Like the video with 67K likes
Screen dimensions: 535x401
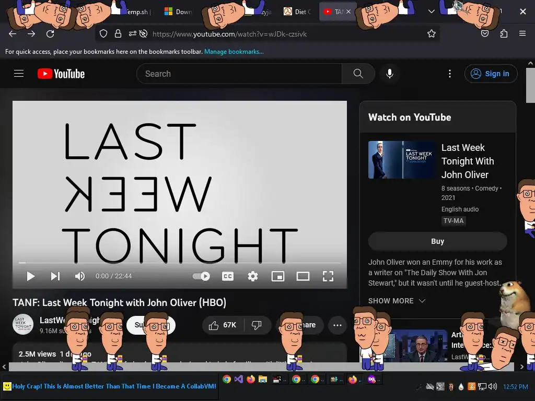point(223,325)
